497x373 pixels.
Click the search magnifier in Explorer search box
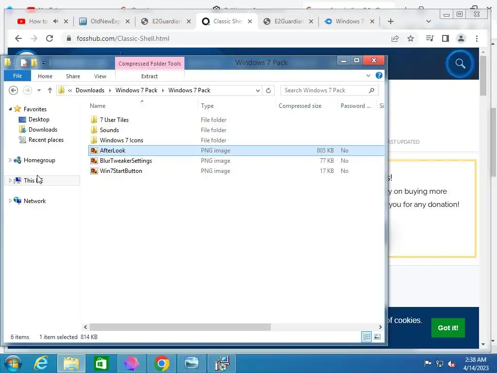coord(371,90)
